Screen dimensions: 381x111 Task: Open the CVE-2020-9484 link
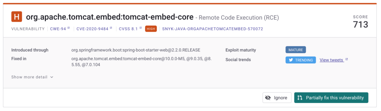[92, 29]
